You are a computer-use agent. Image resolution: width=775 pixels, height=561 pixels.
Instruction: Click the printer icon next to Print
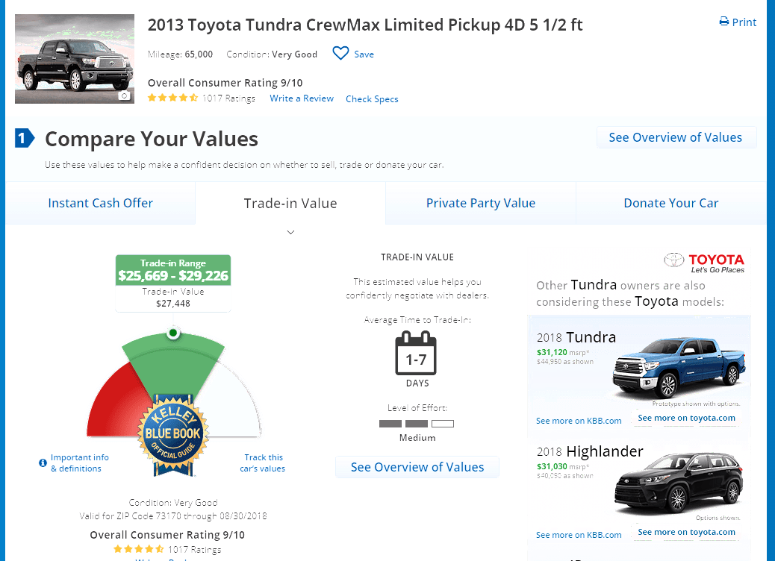tap(724, 22)
